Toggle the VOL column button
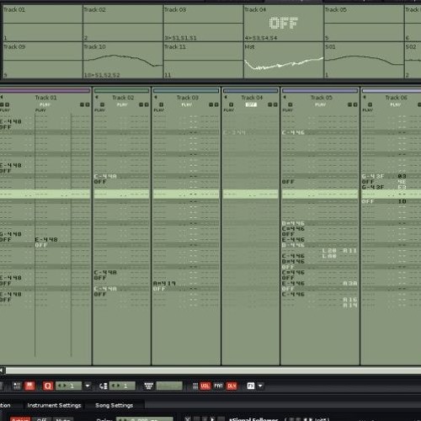Image resolution: width=421 pixels, height=421 pixels. coord(205,386)
